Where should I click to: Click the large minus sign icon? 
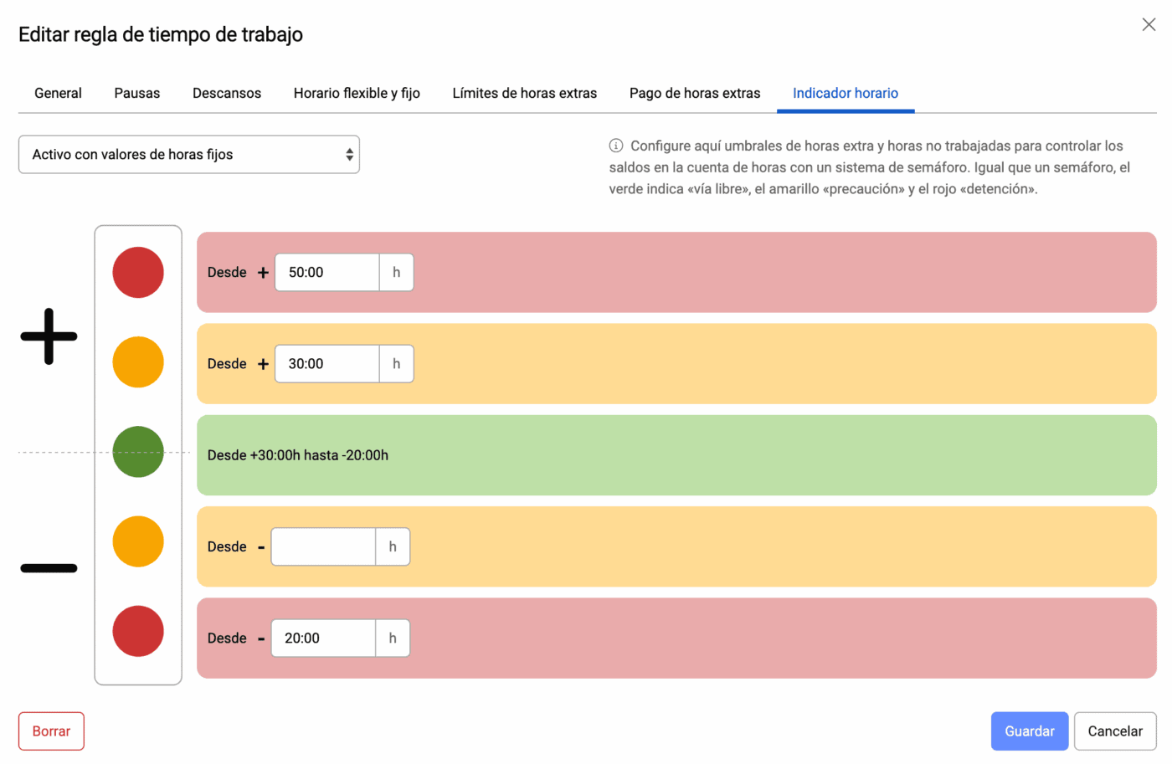49,568
